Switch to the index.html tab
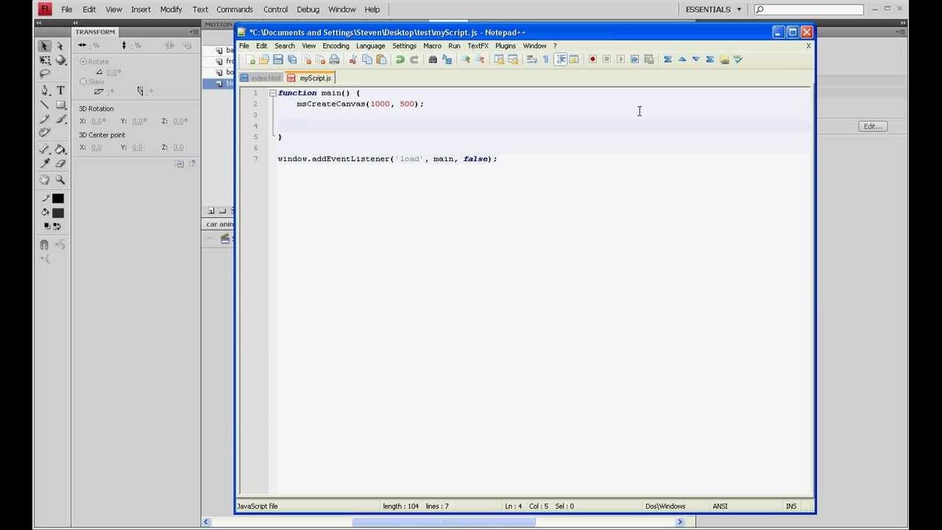The height and width of the screenshot is (530, 942). click(261, 78)
